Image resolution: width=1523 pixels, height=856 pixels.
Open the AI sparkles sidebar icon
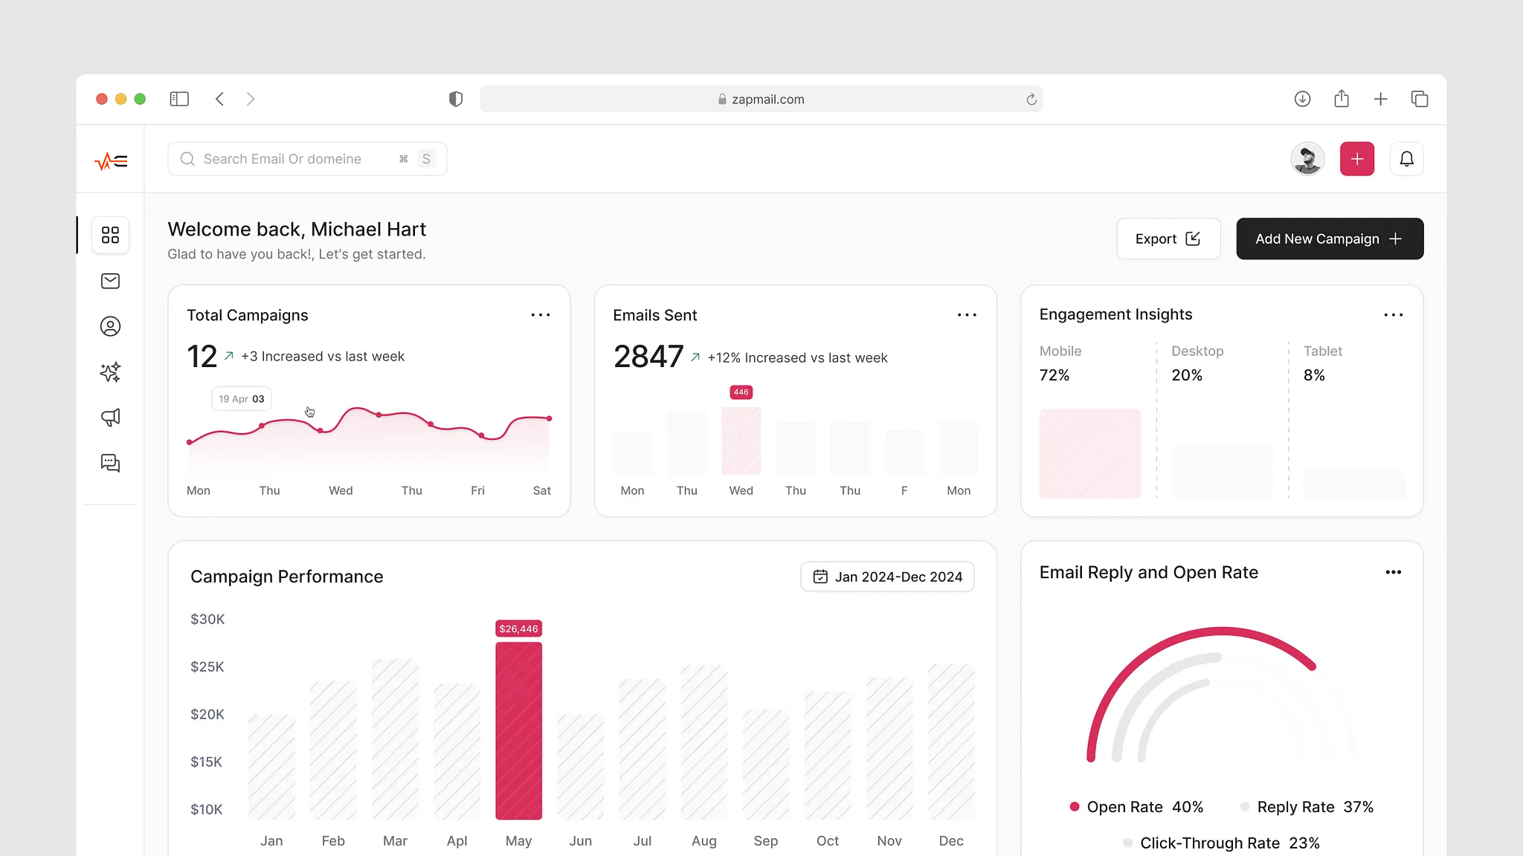click(x=110, y=372)
